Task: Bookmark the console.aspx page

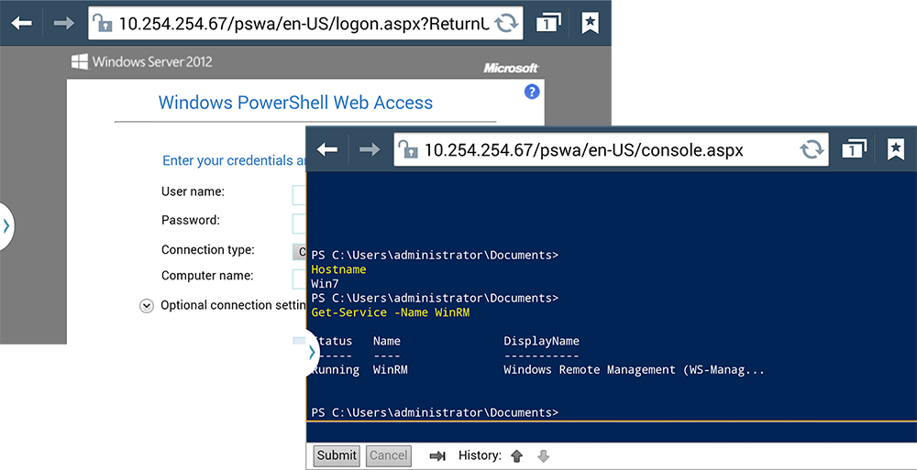Action: pos(895,149)
